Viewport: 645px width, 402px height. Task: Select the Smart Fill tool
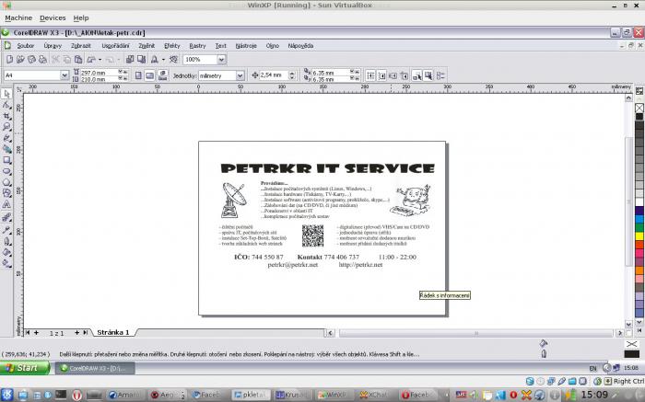(6, 149)
